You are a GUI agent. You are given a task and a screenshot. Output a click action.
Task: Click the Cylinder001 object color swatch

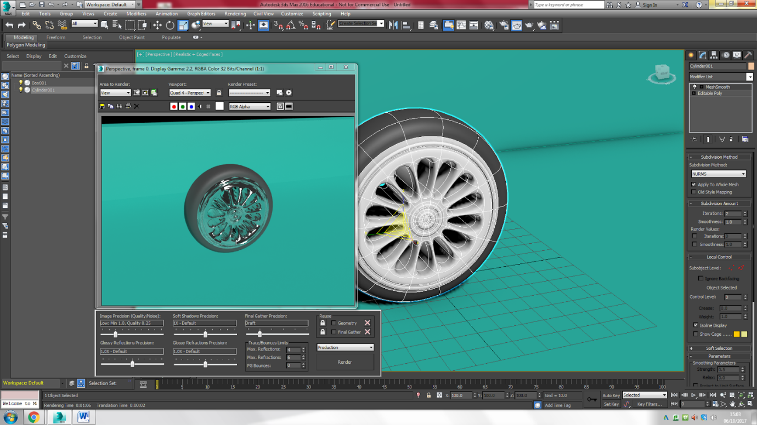(751, 66)
